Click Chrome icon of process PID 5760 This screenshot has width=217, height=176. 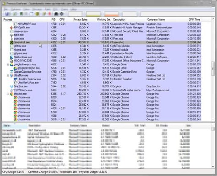point(15,112)
